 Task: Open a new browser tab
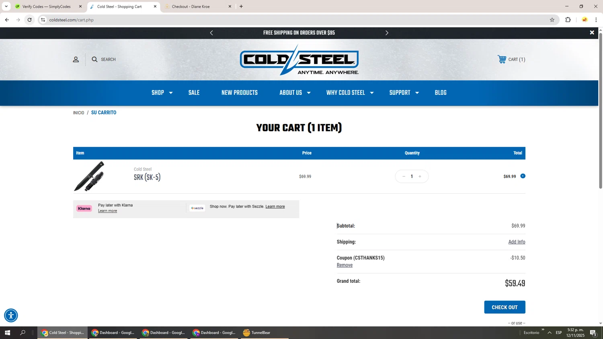(x=241, y=6)
